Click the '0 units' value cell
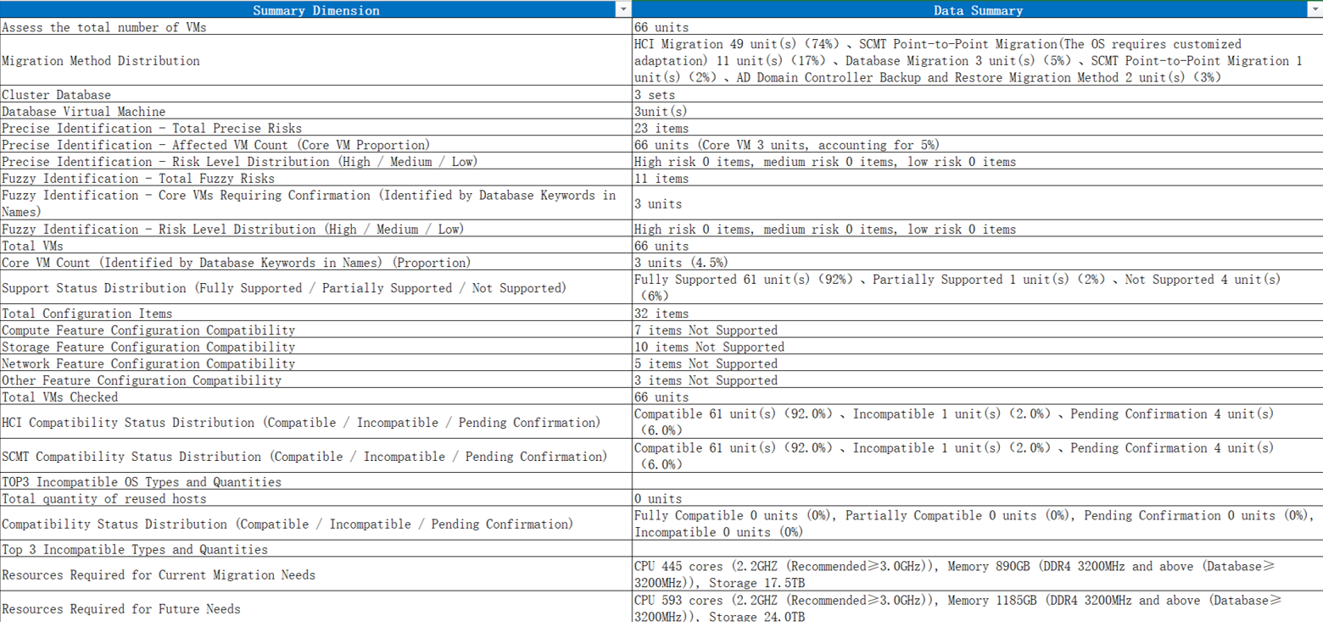The image size is (1323, 627). [977, 499]
